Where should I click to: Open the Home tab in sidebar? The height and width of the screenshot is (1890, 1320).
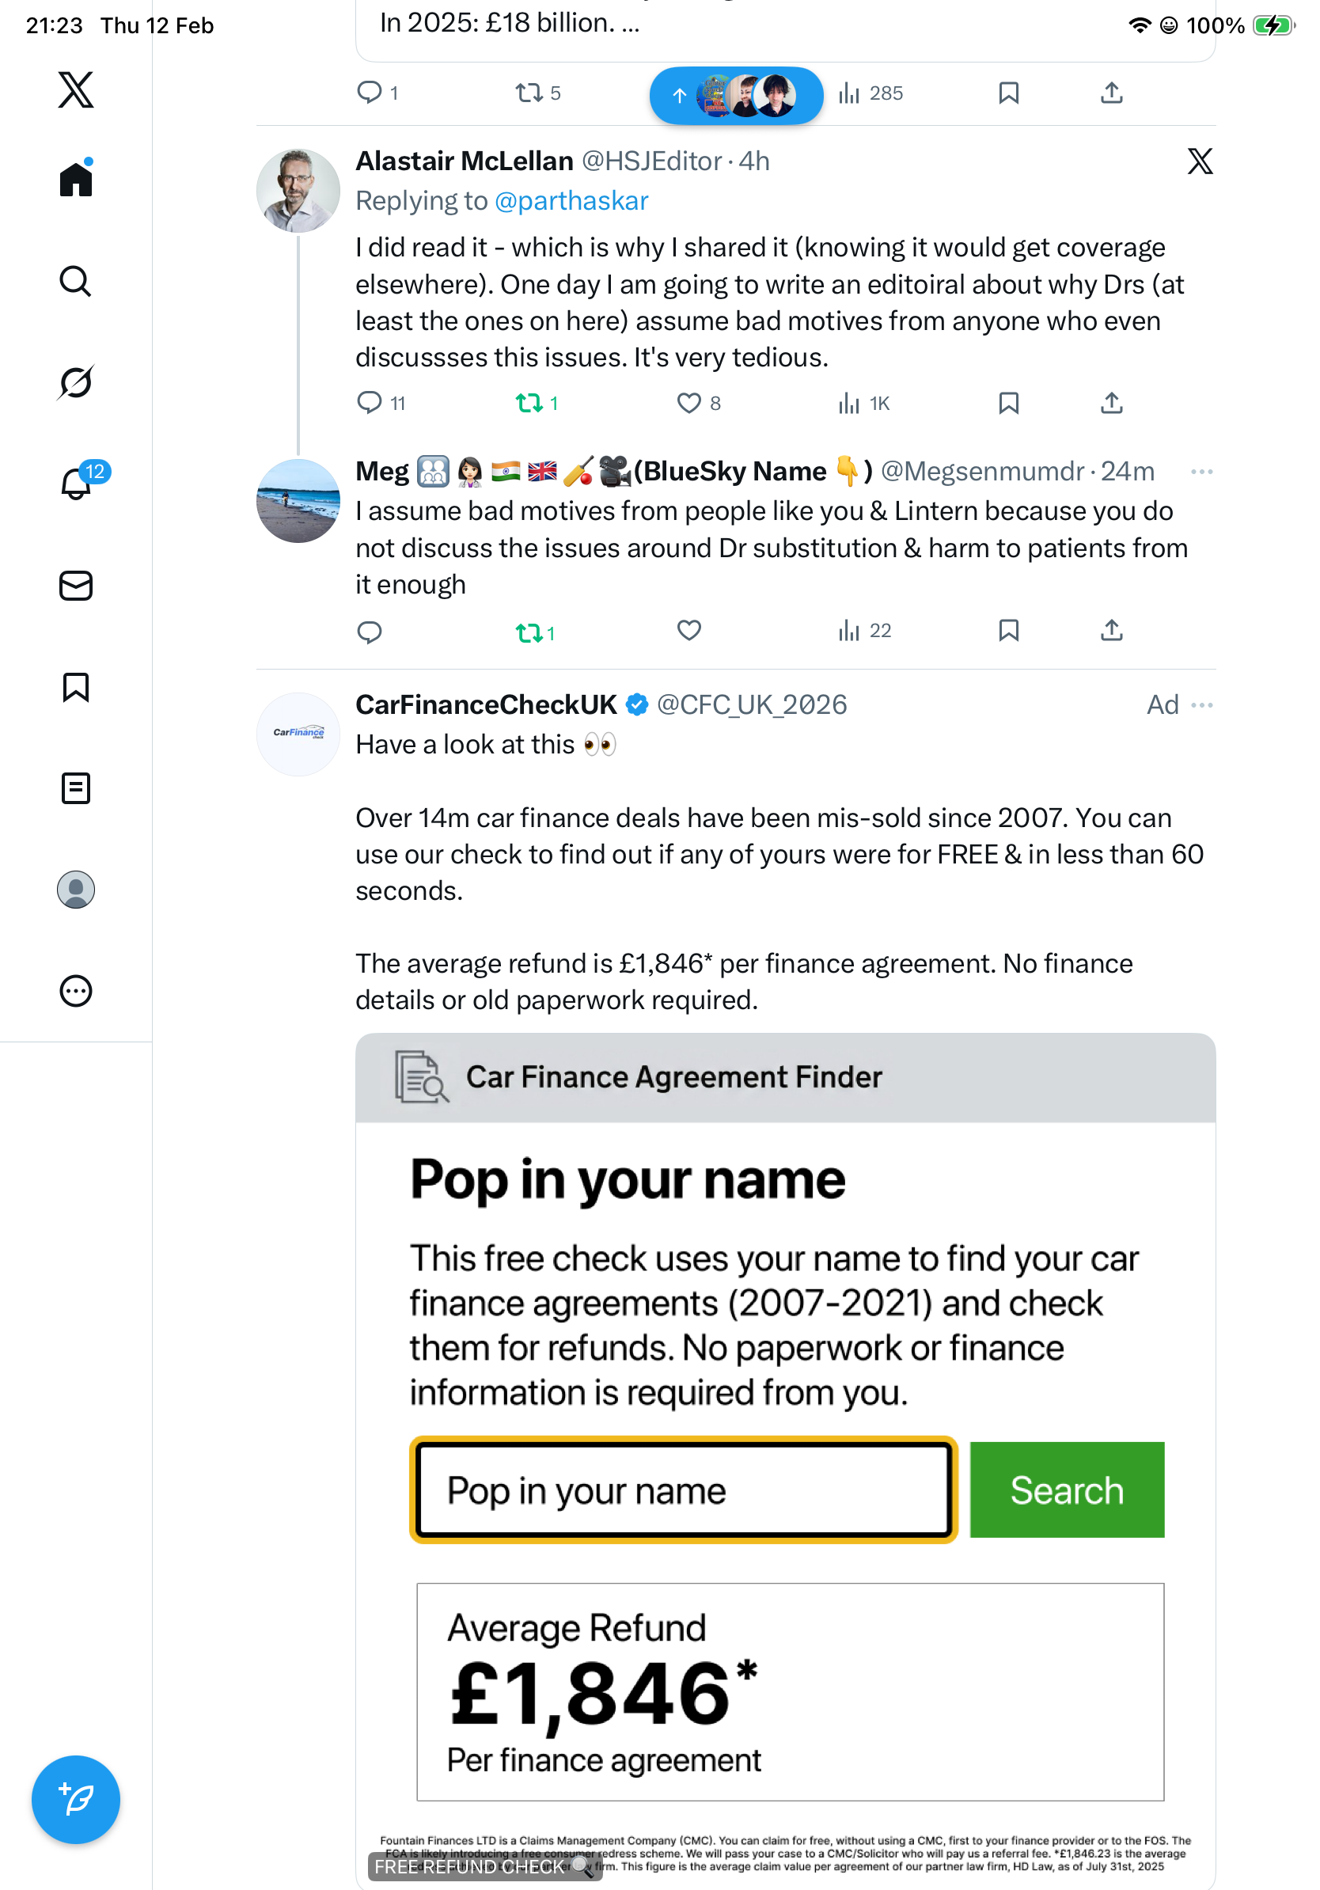point(76,180)
